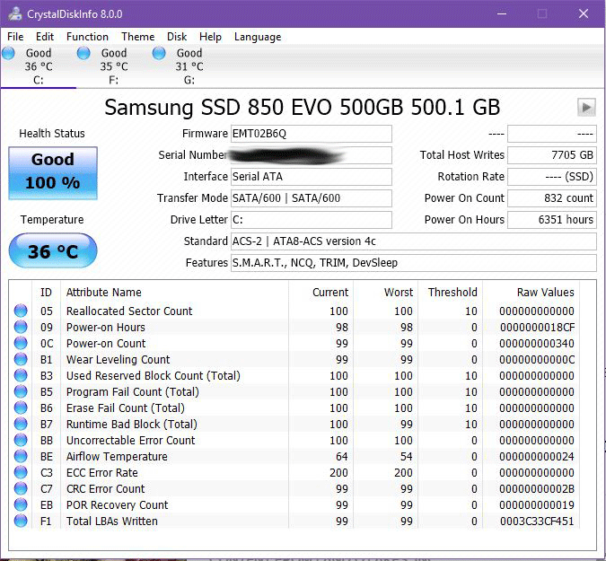Click the Rotation Rate value field
This screenshot has height=561, width=606.
tap(552, 177)
